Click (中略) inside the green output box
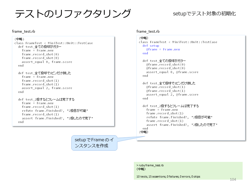 (141, 169)
